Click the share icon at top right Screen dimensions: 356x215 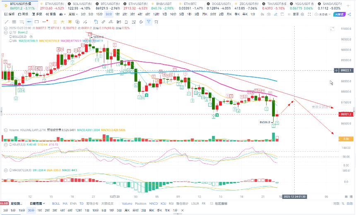coord(349,14)
